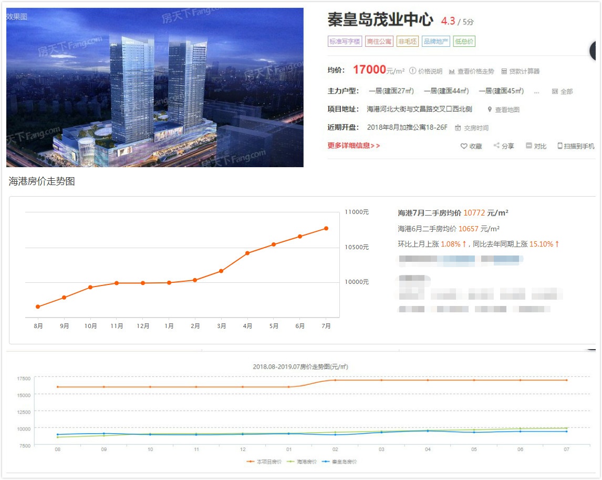Expand more floor plans via the ... ellipsis
Viewport: 602px width, 480px height.
[536, 93]
